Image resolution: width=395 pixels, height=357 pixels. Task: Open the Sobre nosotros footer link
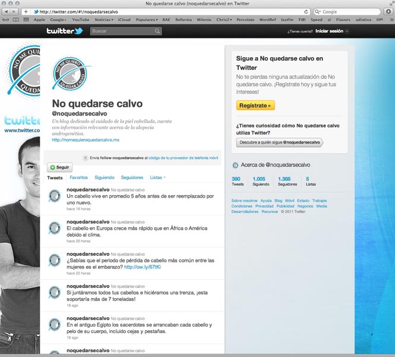pyautogui.click(x=244, y=201)
